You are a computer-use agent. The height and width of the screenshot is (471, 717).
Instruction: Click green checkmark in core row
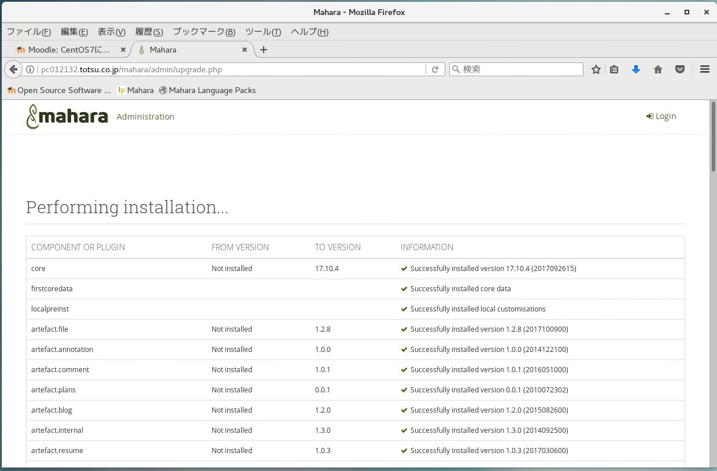tap(404, 269)
